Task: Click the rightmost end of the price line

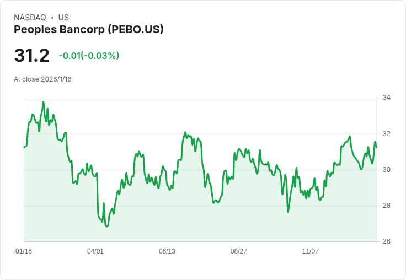Action: click(376, 147)
